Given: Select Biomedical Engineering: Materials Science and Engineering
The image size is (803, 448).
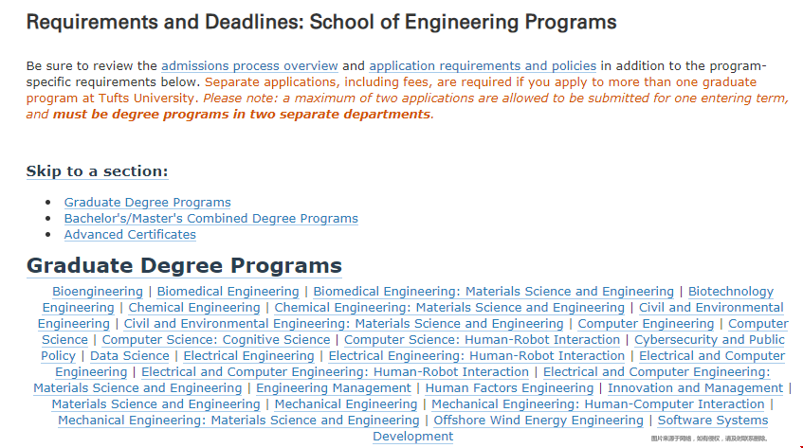Looking at the screenshot, I should tap(493, 292).
